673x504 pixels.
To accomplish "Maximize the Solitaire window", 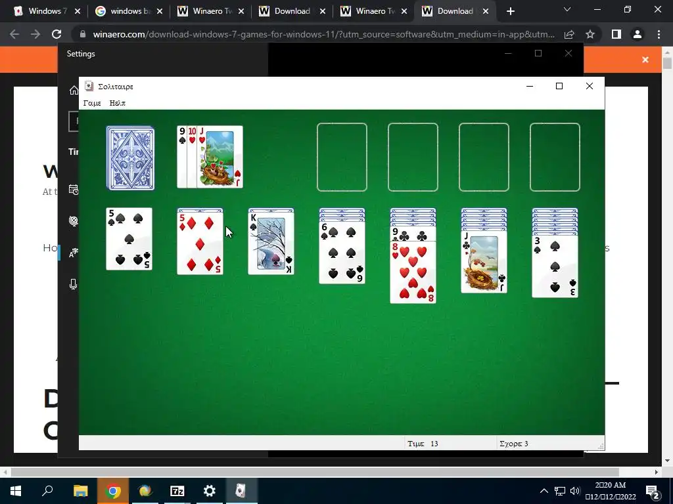I will (x=559, y=86).
